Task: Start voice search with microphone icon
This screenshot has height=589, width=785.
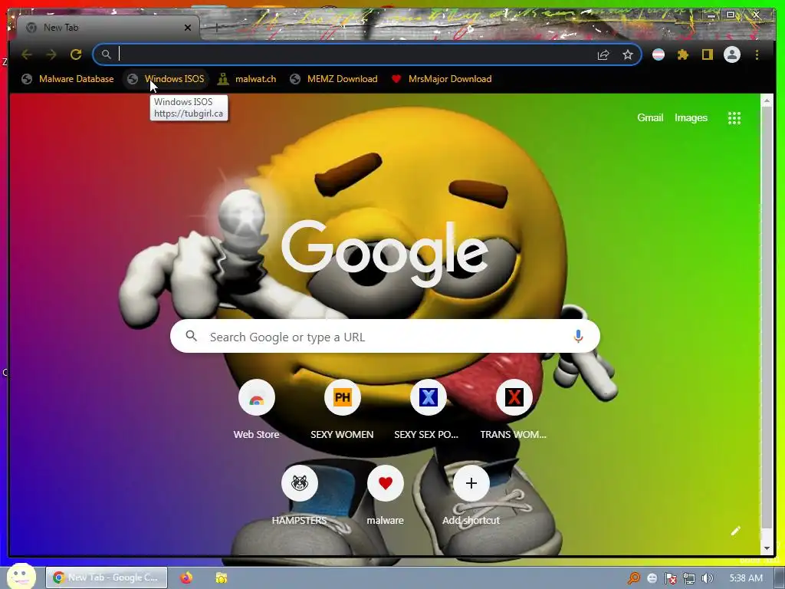Action: 578,336
